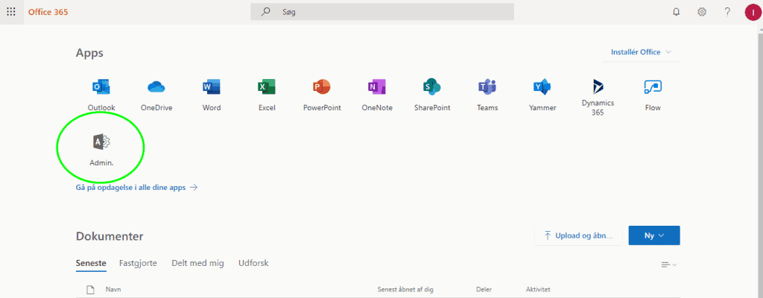Open settings with the gear icon

702,12
